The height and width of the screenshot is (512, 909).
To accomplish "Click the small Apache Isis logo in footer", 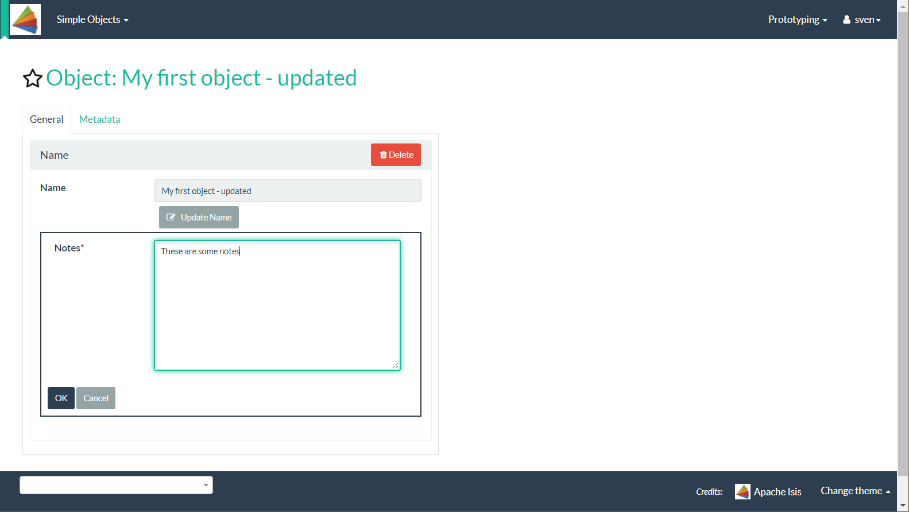I will click(742, 491).
